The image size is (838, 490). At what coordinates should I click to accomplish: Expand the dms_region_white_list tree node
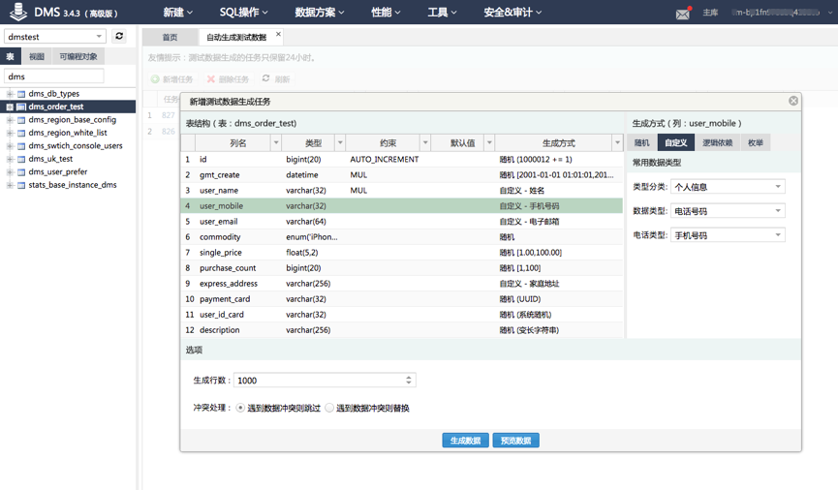(10, 133)
